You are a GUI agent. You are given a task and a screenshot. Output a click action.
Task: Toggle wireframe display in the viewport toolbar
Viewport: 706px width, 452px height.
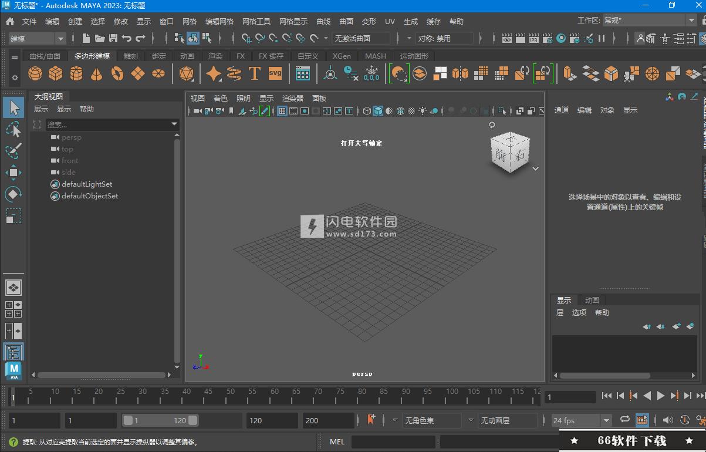[367, 111]
